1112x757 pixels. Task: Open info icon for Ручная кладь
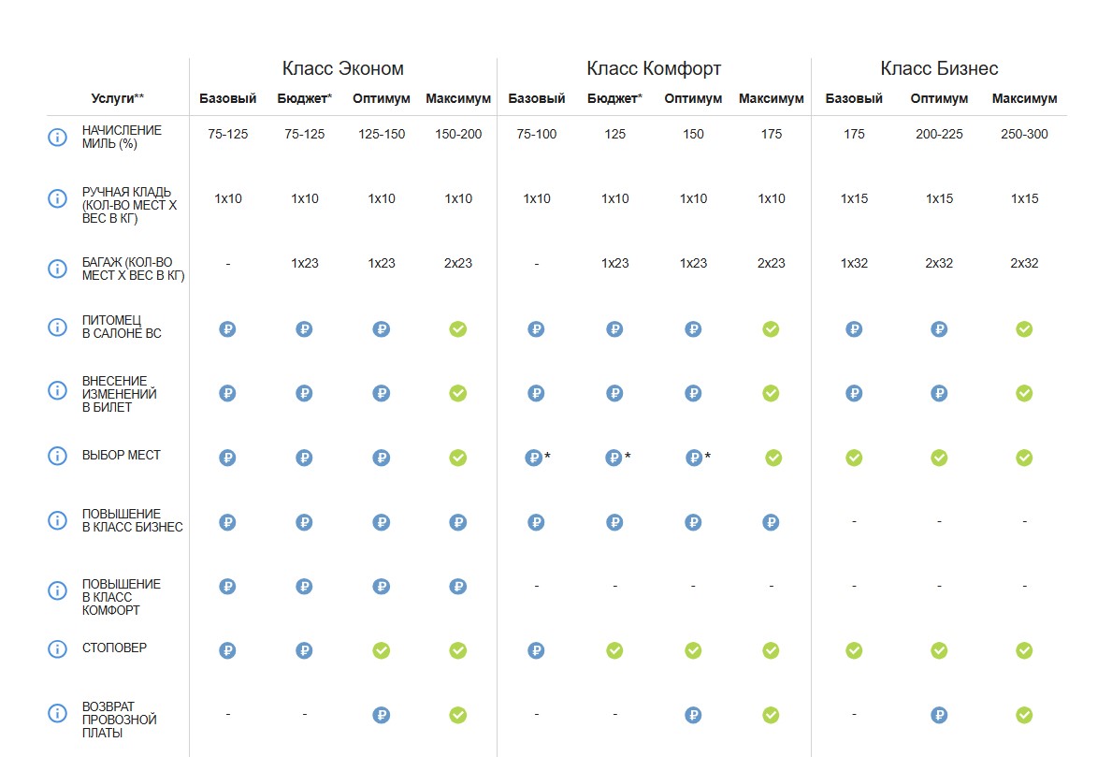57,198
